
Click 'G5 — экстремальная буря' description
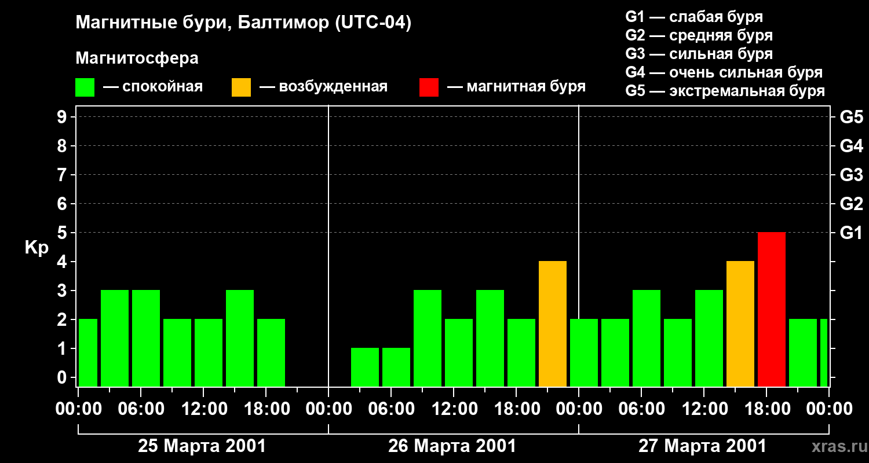coord(725,91)
